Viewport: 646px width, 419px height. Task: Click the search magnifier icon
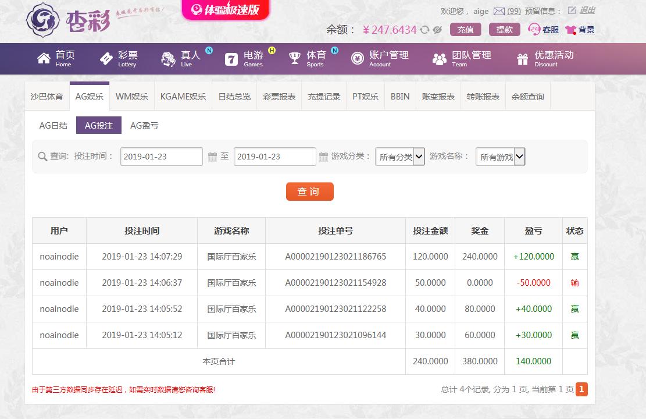tap(42, 157)
